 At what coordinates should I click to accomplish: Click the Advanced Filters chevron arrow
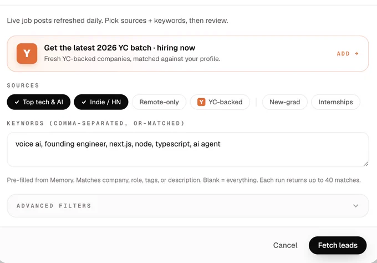356,206
